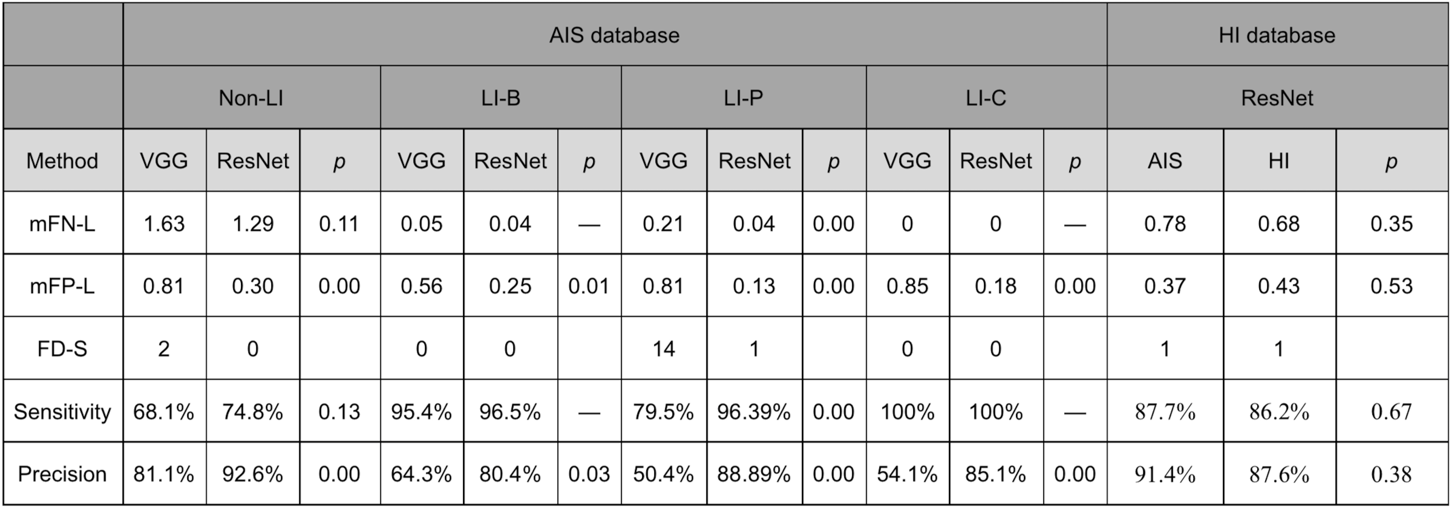The height and width of the screenshot is (509, 1452).
Task: Select the 88.89% precision cell
Action: point(754,474)
